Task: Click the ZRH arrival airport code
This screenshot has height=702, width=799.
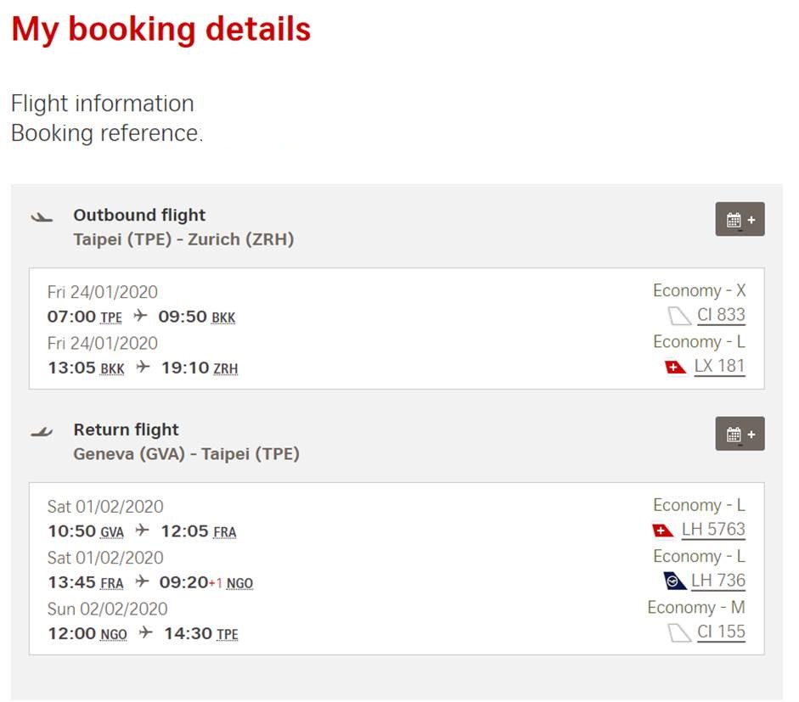Action: point(226,369)
